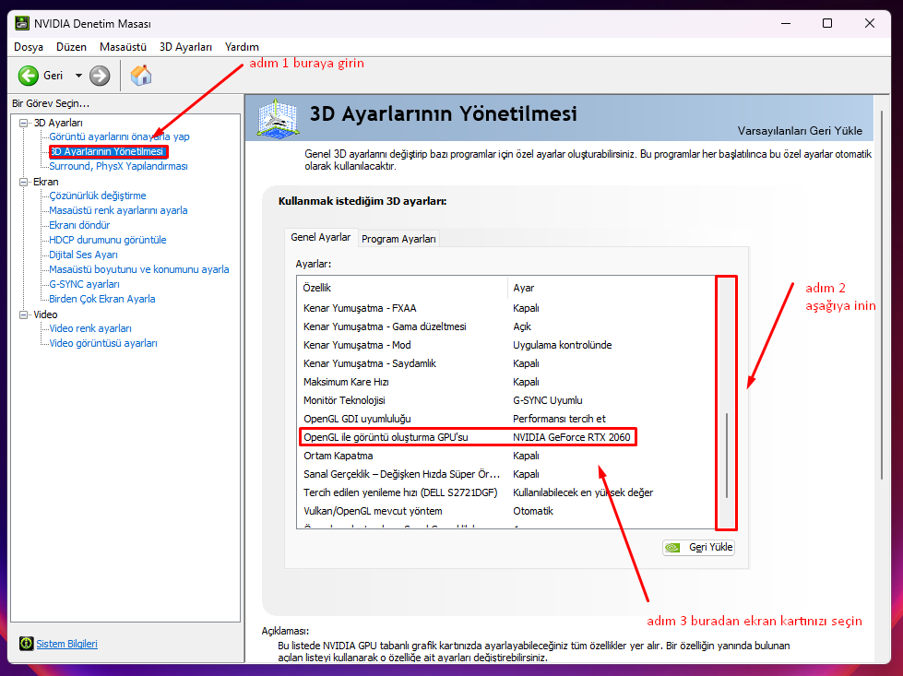Click the Özellik column header
The image size is (903, 676).
tap(402, 288)
